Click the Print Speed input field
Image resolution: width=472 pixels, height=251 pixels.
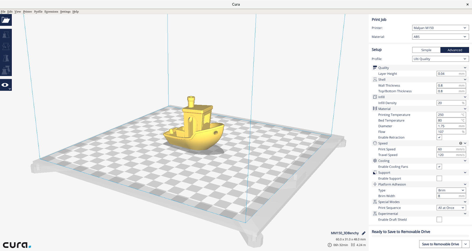[x=451, y=149]
